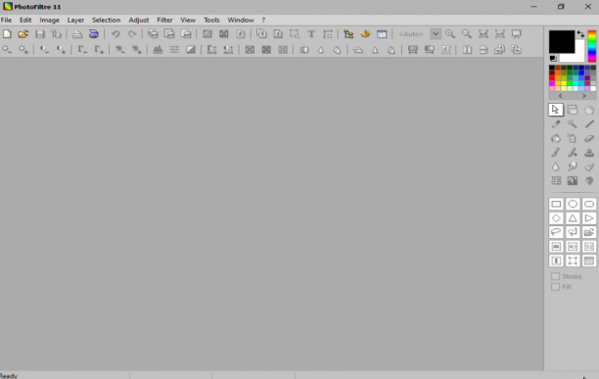The width and height of the screenshot is (599, 379).
Task: Enable the Stroke checkbox
Action: tap(556, 276)
